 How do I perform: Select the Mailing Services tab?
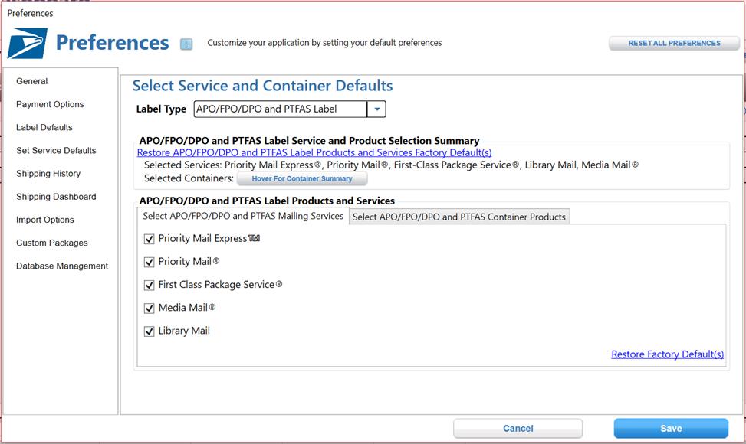coord(243,216)
